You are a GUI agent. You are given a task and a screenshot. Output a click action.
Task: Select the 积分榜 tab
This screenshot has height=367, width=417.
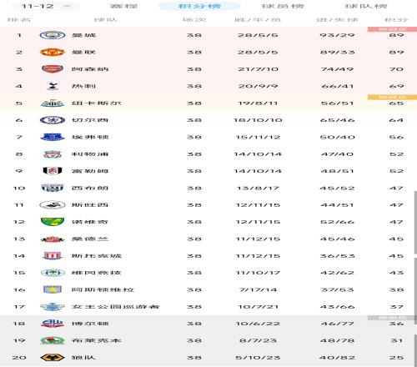pos(199,6)
